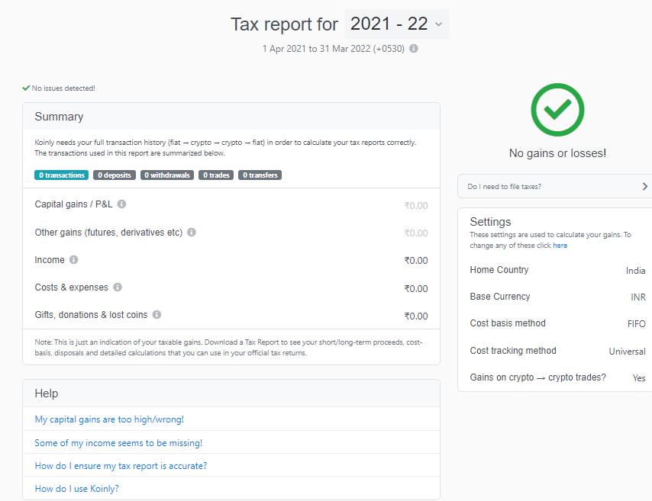Click the 'No issues detected!' text

point(63,88)
